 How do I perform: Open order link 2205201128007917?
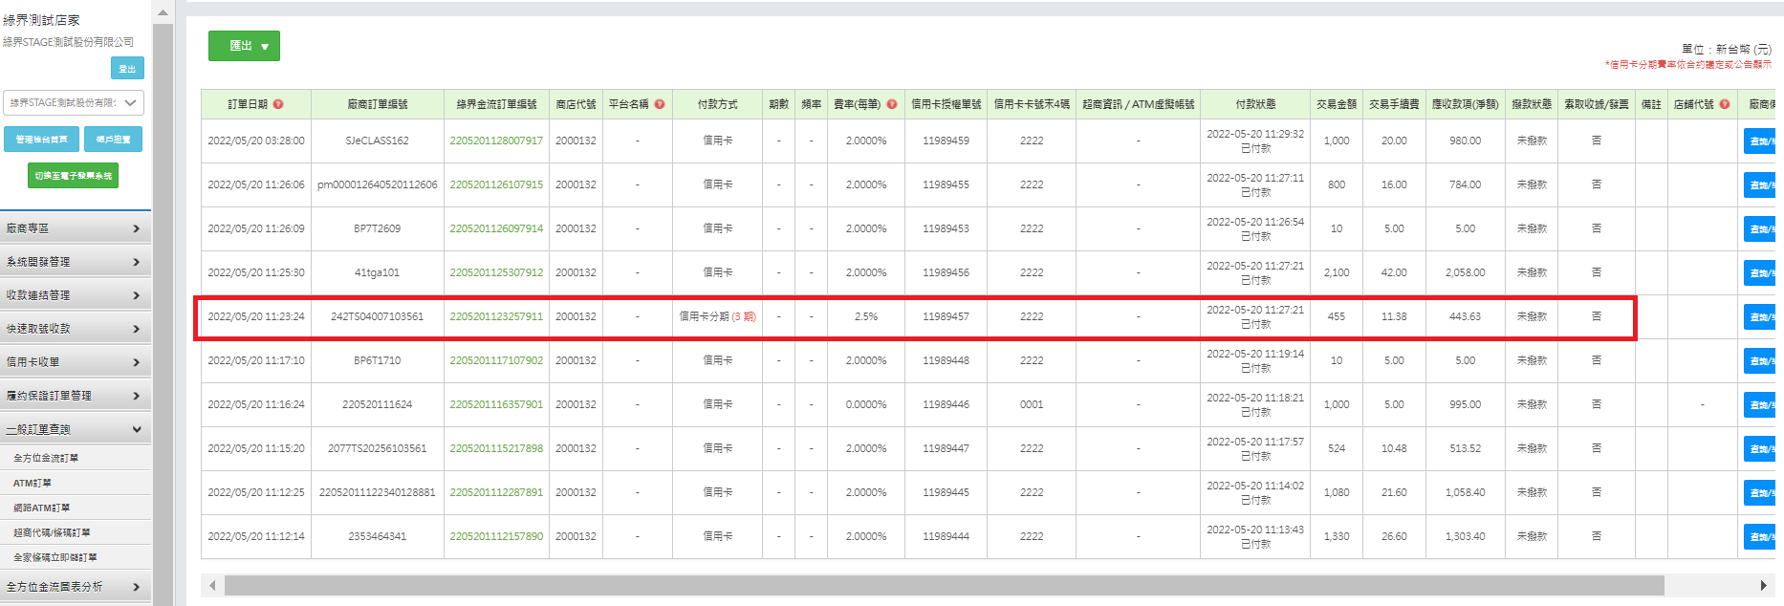[x=496, y=141]
